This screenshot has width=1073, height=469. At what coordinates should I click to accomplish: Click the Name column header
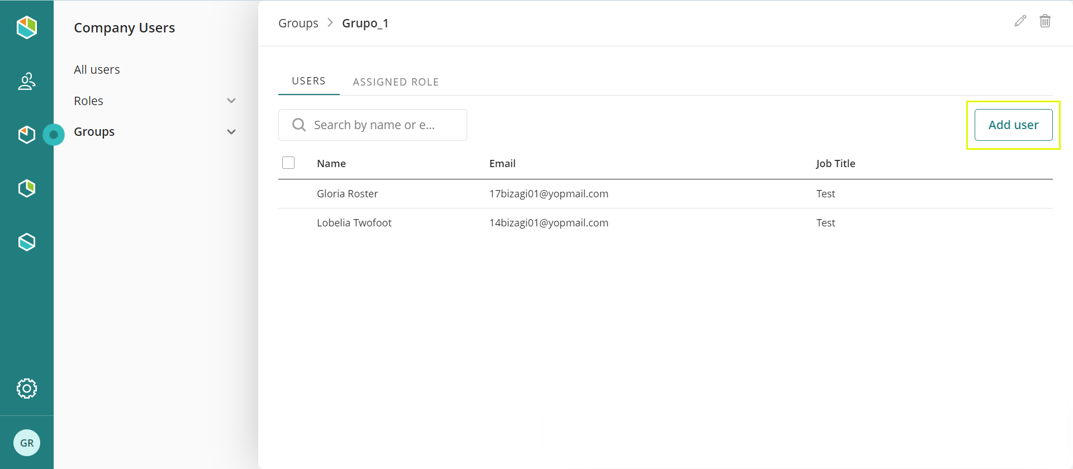(x=331, y=163)
